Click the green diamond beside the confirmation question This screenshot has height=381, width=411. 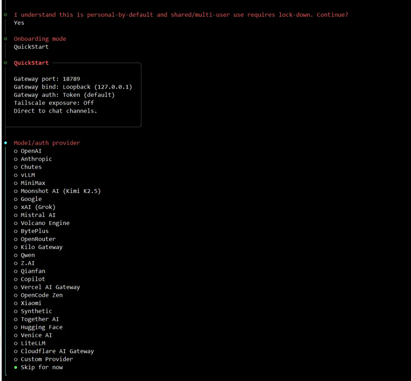pyautogui.click(x=5, y=15)
